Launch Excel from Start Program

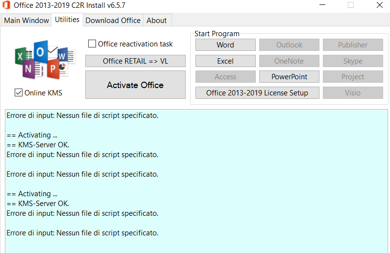tap(225, 61)
